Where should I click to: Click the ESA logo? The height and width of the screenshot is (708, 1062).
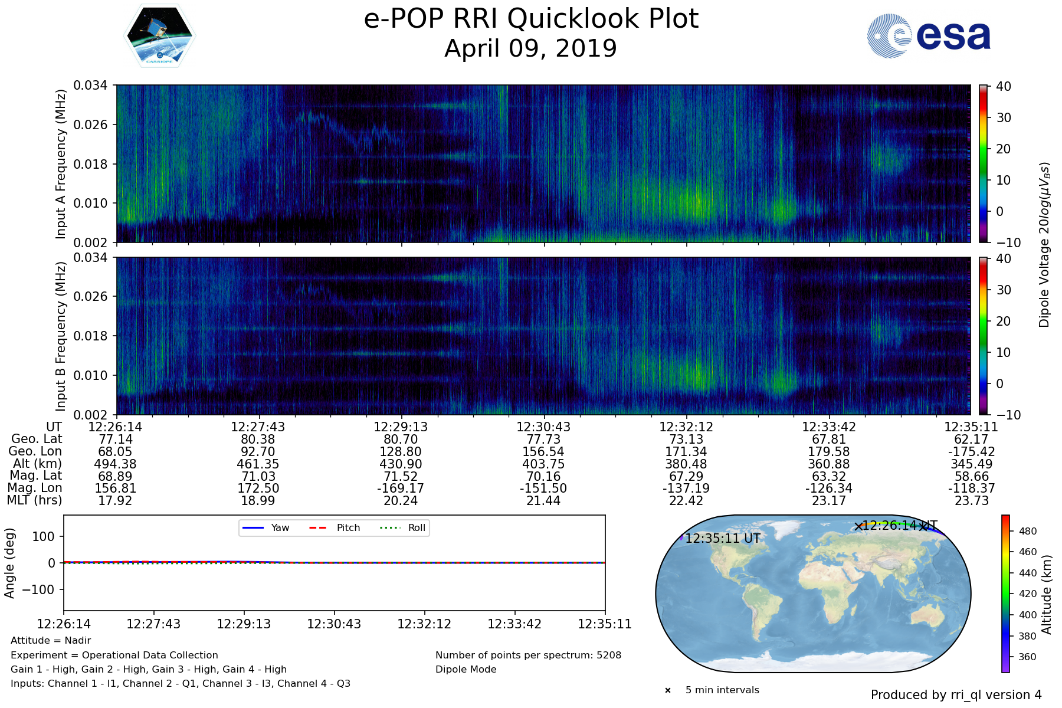pyautogui.click(x=929, y=36)
